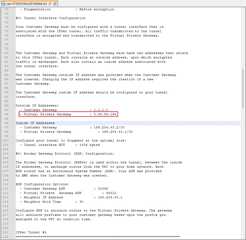Screen dimensions: 246x240
Task: Click the save icon on the file tab
Action: point(3,4)
